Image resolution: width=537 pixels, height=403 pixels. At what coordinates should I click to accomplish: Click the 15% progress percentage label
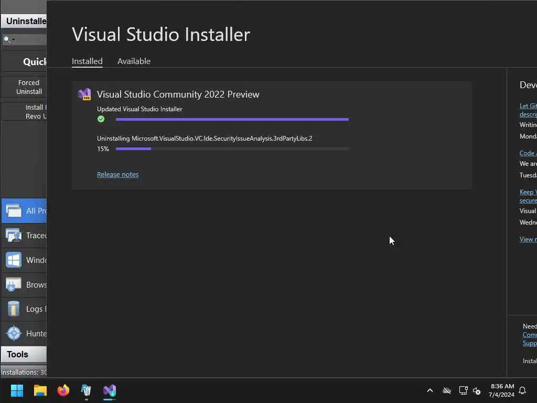coord(103,149)
